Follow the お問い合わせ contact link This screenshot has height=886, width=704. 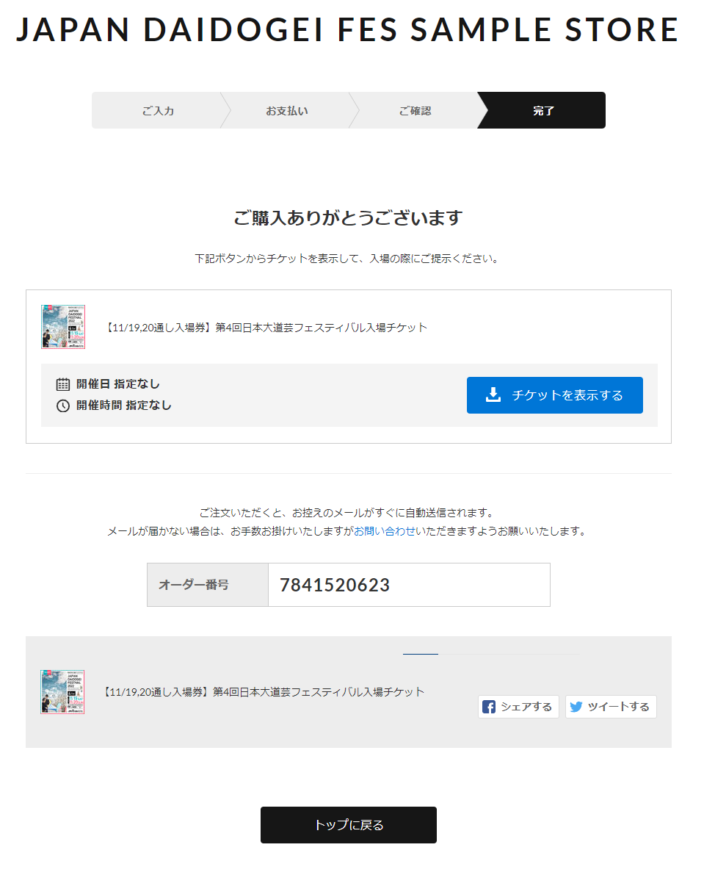coord(385,532)
